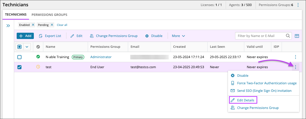
Task: Check the N-able Training row checkbox
Action: pyautogui.click(x=19, y=57)
